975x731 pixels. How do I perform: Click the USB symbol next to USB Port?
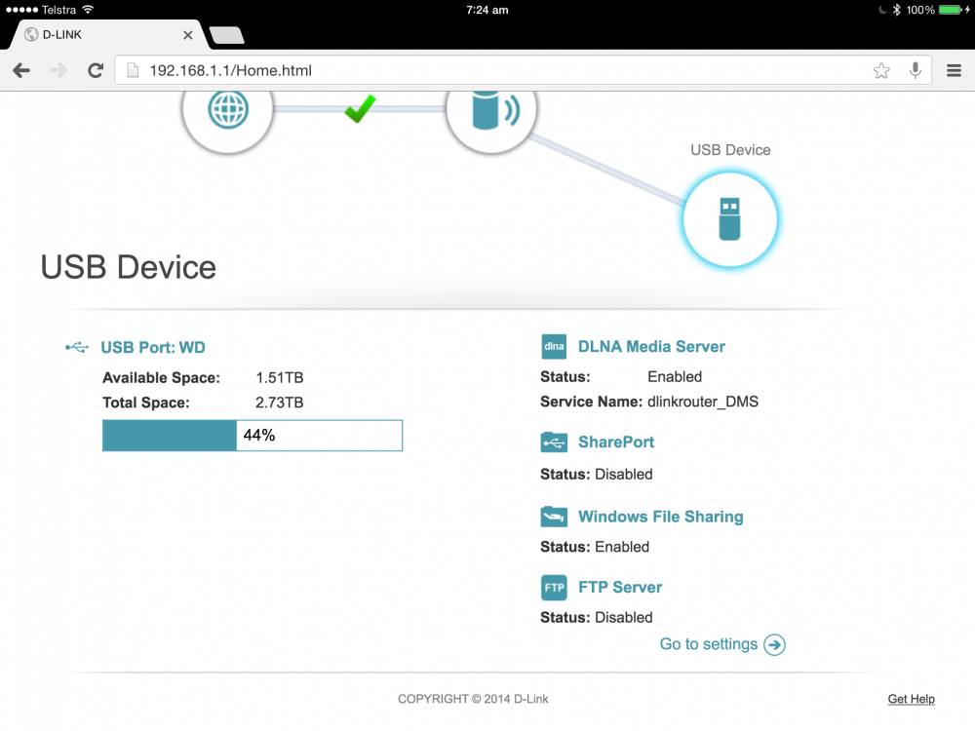point(76,347)
